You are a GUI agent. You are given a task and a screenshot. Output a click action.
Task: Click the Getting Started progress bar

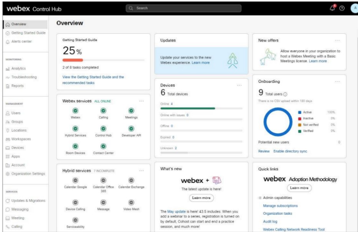(104, 60)
